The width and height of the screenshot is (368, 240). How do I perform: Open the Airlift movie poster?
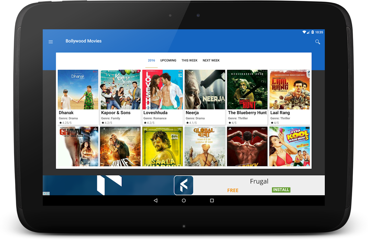coord(120,146)
